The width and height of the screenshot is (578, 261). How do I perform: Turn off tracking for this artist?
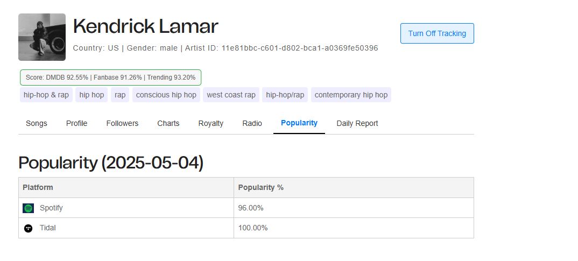click(x=437, y=33)
